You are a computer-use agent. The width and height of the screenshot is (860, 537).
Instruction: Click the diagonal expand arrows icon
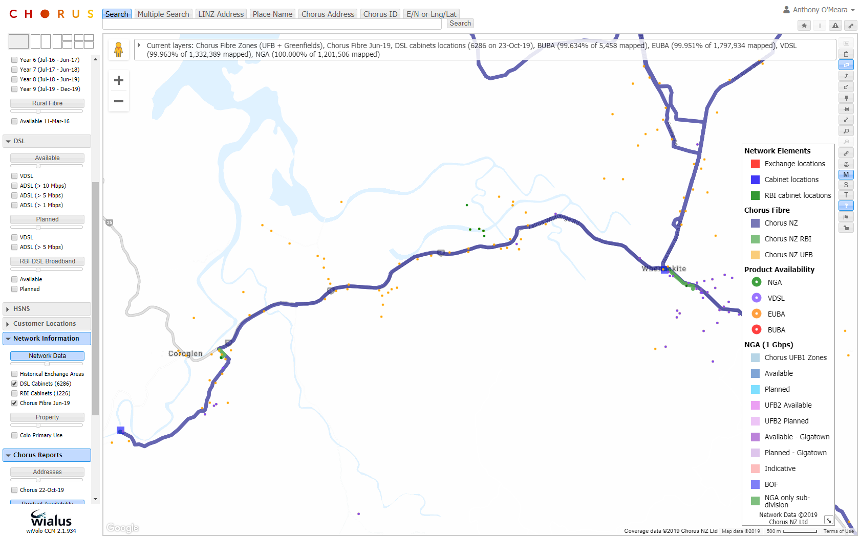(846, 120)
